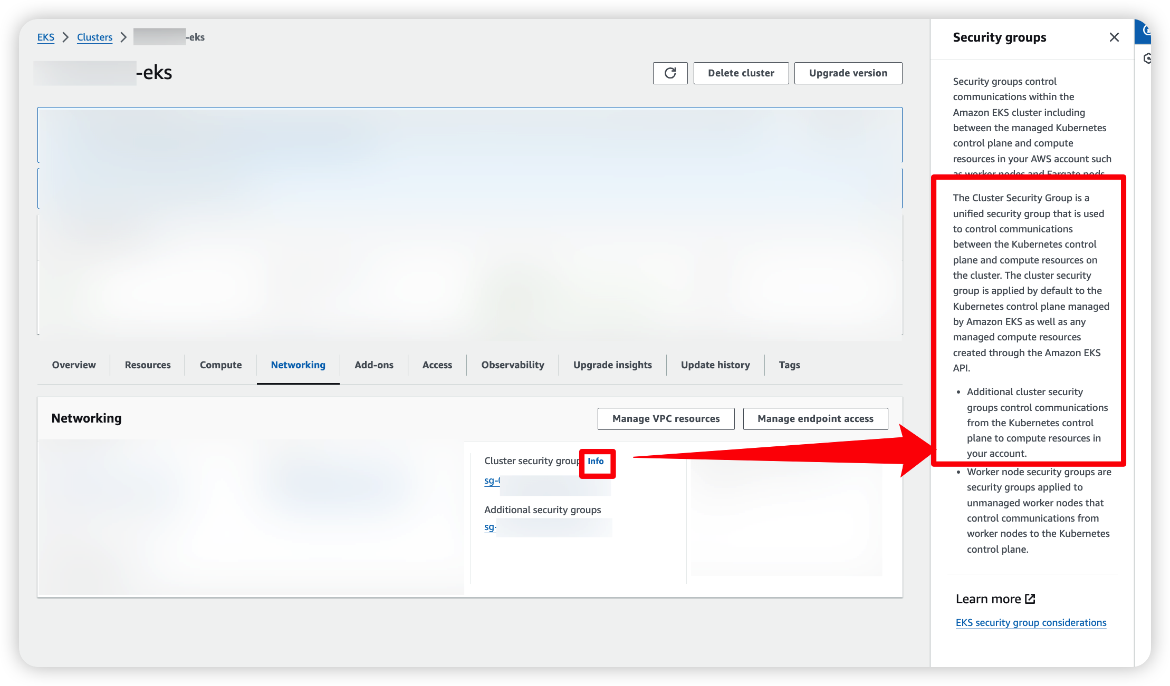The image size is (1170, 686).
Task: Click the breadcrumb chevron after EKS
Action: tap(65, 37)
